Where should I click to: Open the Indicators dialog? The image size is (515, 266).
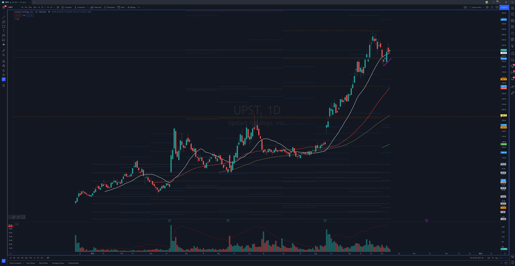80,7
